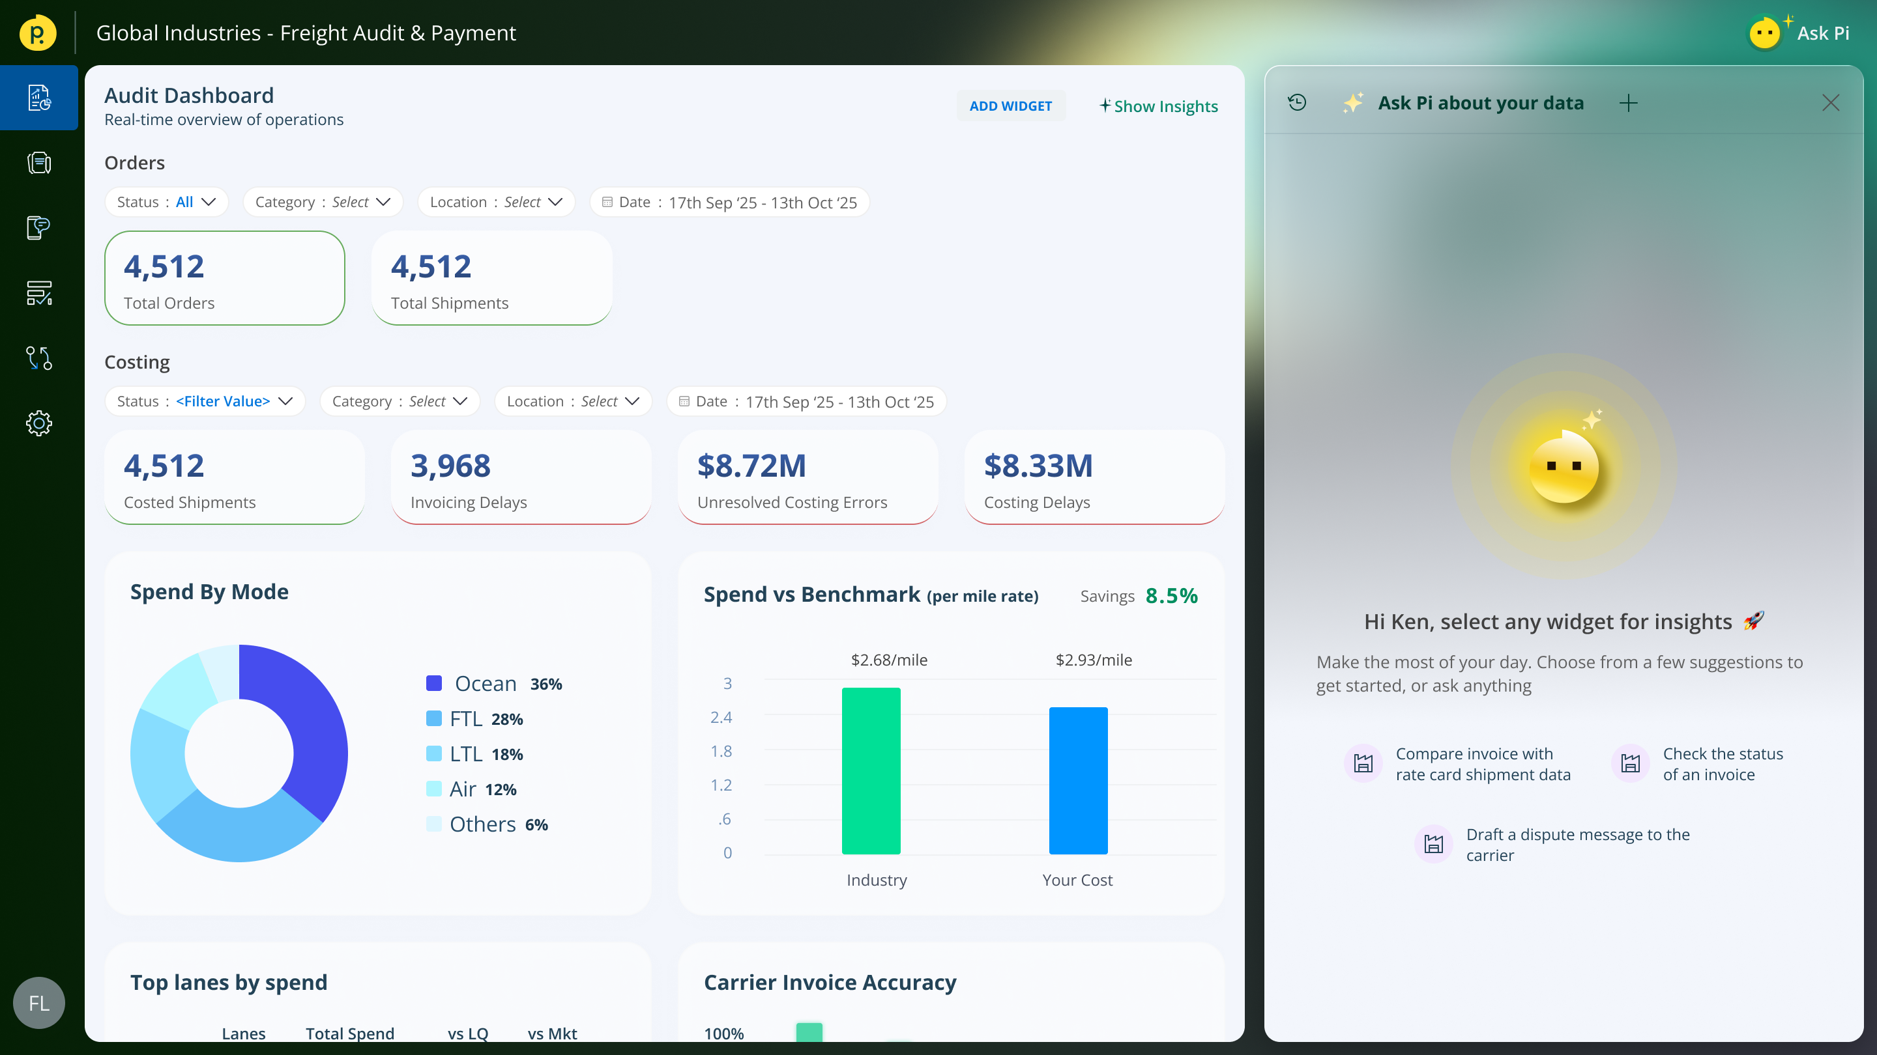The width and height of the screenshot is (1877, 1055).
Task: View Ask Pi chat history icon
Action: point(1297,103)
